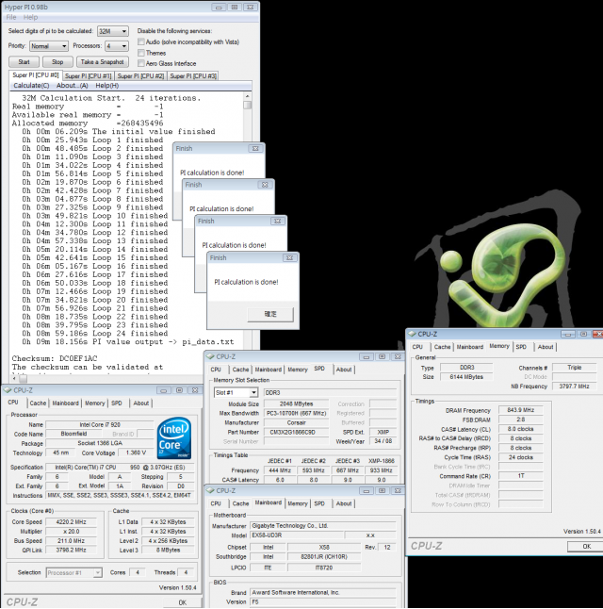603x609 pixels.
Task: Click the CPU-Z icon in the Memory window title bar
Action: pos(412,334)
